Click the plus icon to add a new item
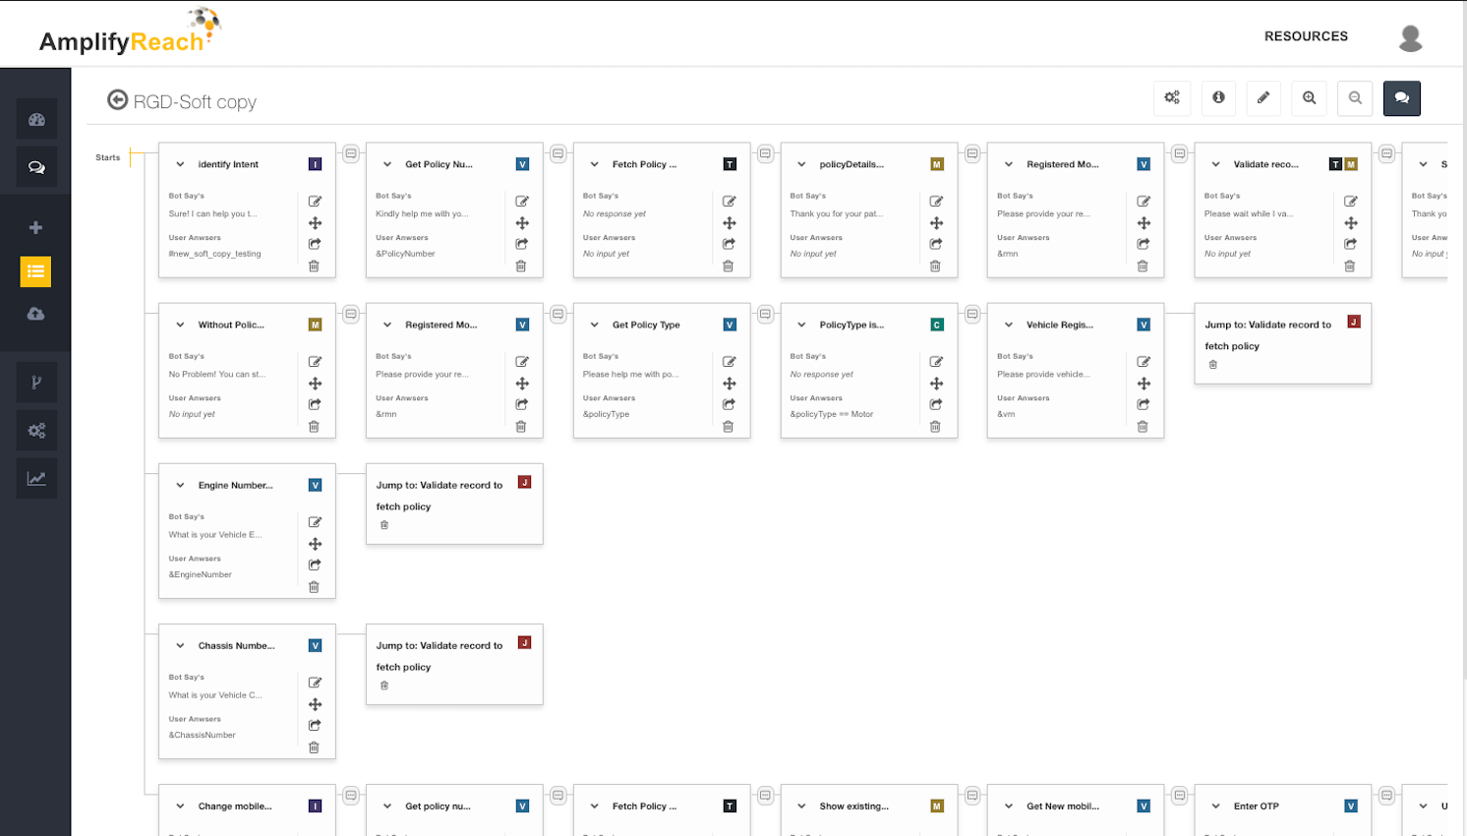1467x836 pixels. [35, 226]
